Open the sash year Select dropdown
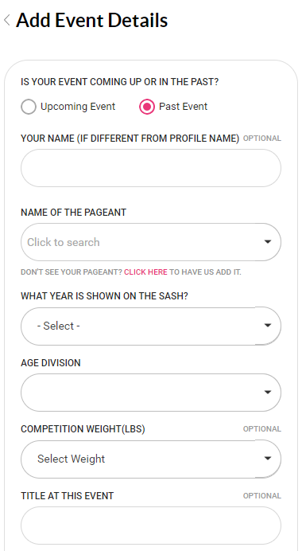Viewport: 302px width, 551px height. 151,326
